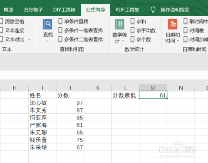This screenshot has height=163, width=208.
Task: Click bookmark icon next to 求平均数
Action: pos(133,30)
